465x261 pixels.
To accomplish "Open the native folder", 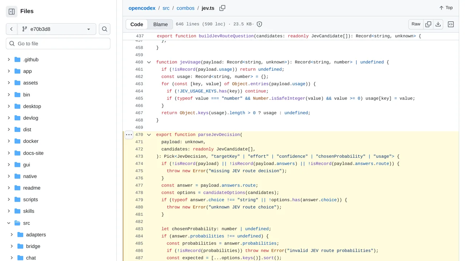I will tap(30, 176).
